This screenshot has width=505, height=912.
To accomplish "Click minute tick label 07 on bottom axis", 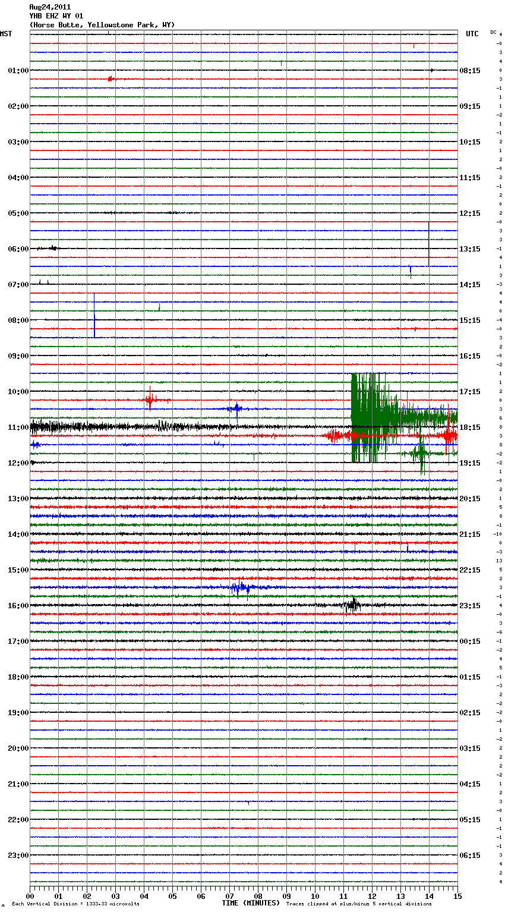I will pos(229,896).
